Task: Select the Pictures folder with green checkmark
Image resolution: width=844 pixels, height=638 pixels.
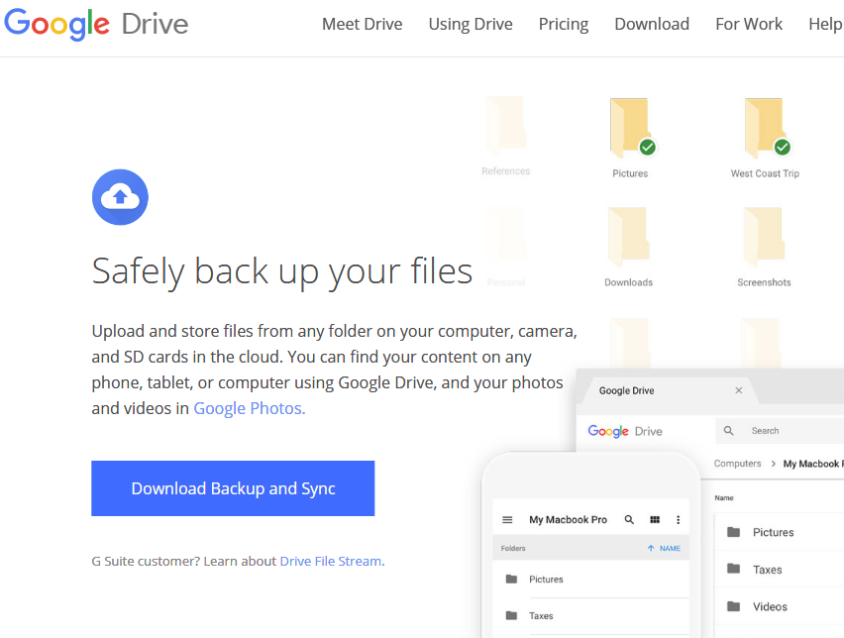Action: pos(632,128)
